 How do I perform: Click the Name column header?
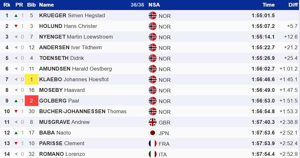tap(47, 5)
